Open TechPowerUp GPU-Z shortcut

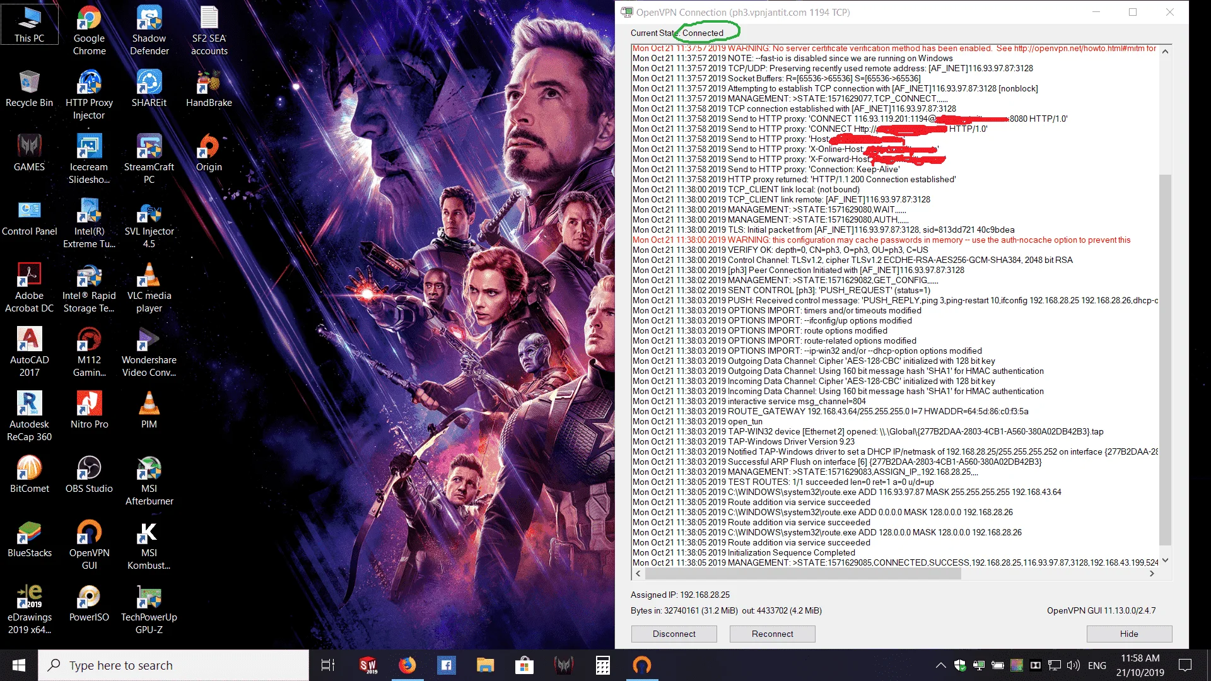click(x=149, y=609)
